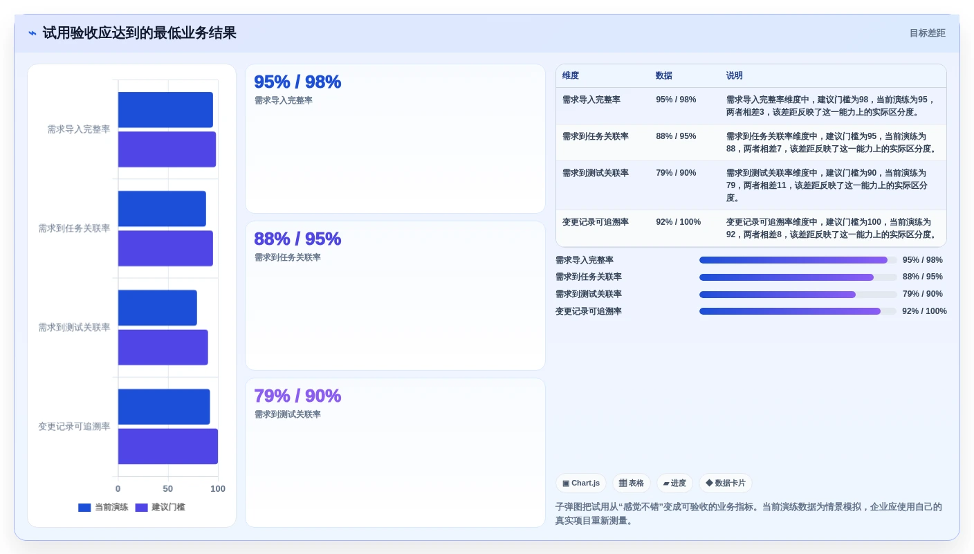The height and width of the screenshot is (554, 974).
Task: Click progress value 79% / 90%
Action: (923, 294)
